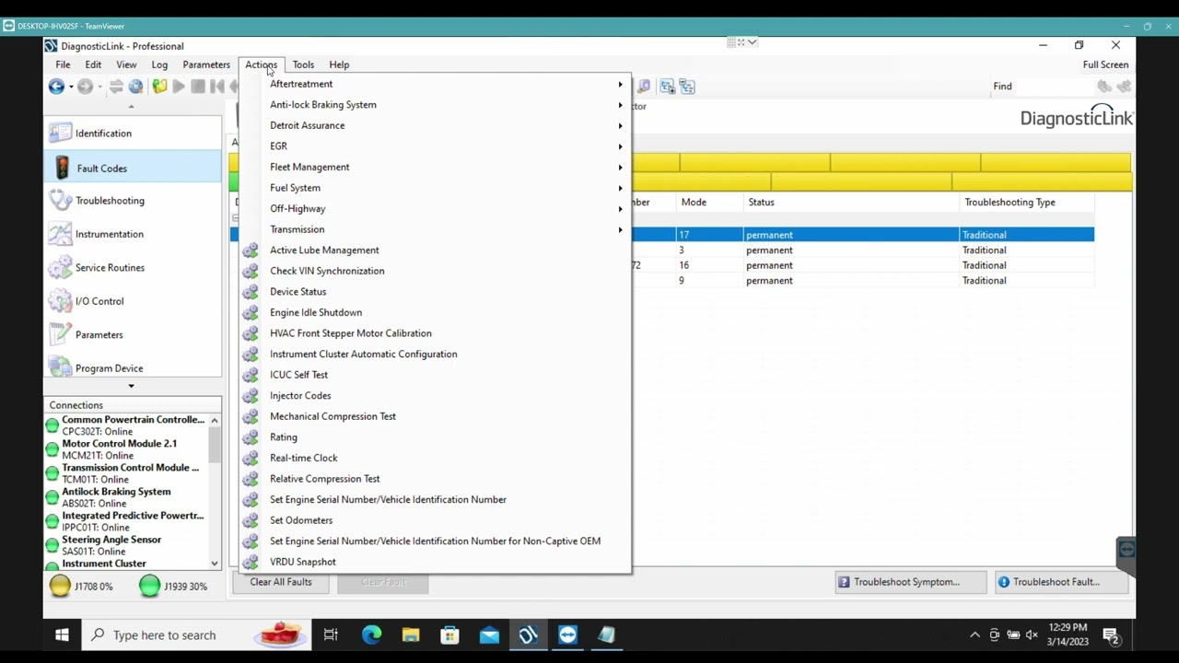Start ICUC Self Test
Viewport: 1179px width, 663px height.
tap(435, 375)
